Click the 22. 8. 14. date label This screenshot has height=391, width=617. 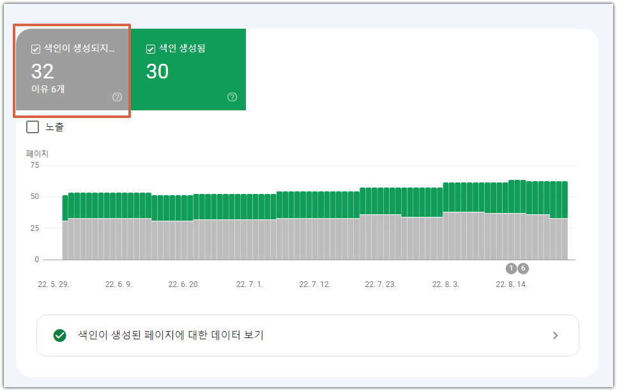point(512,284)
